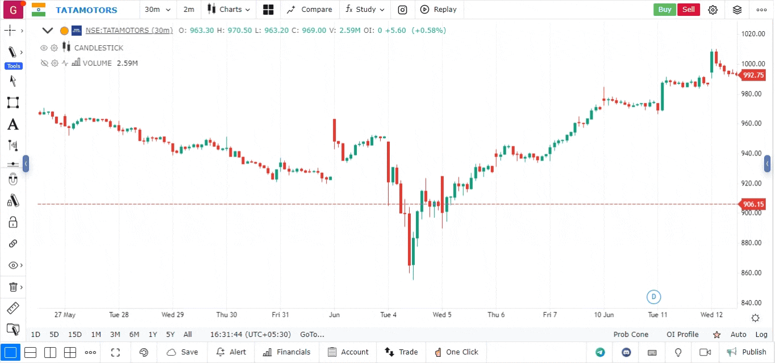Open the ruler measure tool
The image size is (775, 363).
[13, 309]
